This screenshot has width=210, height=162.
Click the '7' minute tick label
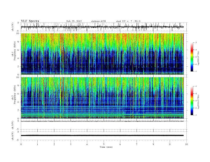(137, 144)
